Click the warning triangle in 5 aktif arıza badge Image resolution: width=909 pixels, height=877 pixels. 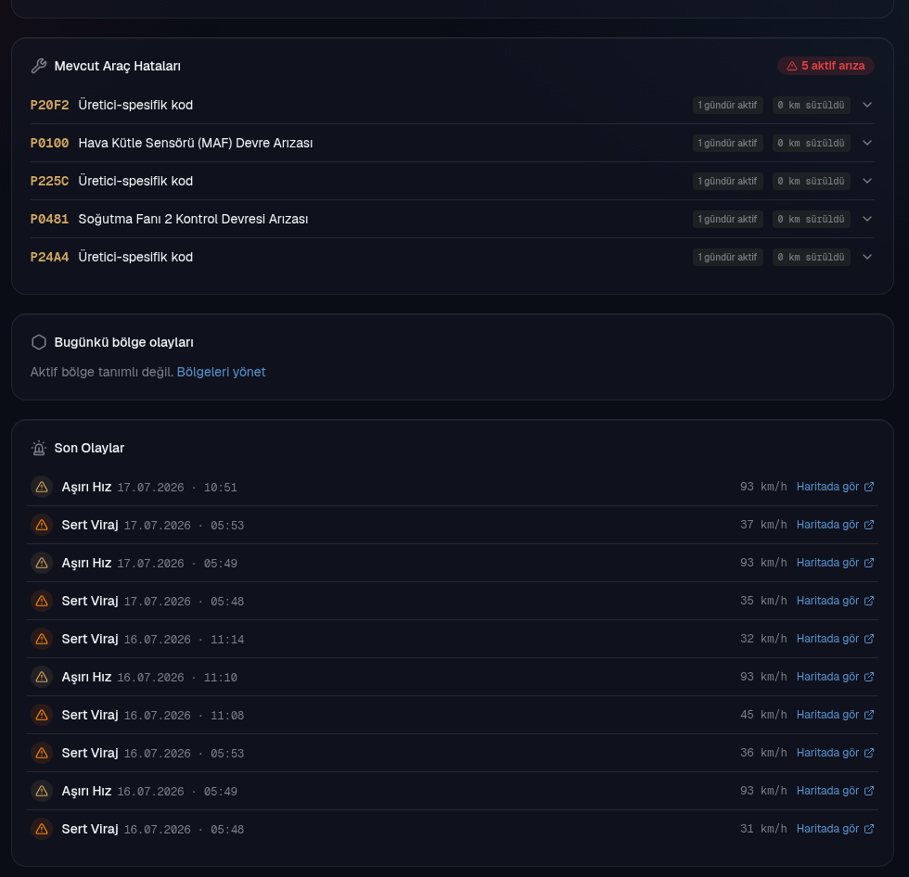tap(792, 66)
